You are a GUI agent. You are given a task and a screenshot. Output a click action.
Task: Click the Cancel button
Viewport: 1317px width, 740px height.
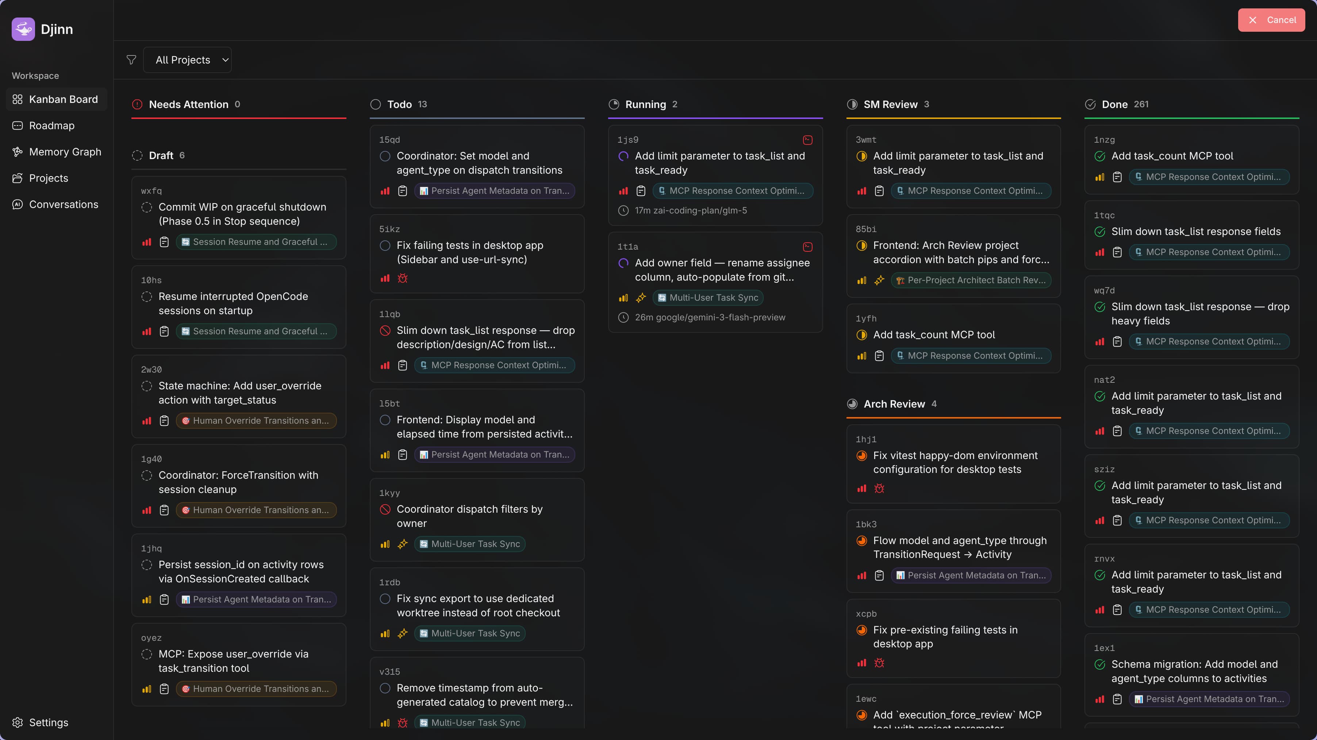coord(1271,20)
